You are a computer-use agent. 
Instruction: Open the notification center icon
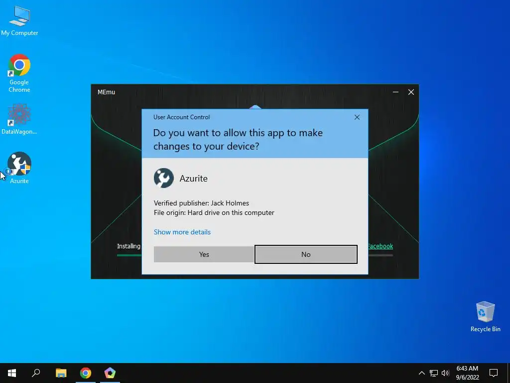pyautogui.click(x=494, y=373)
